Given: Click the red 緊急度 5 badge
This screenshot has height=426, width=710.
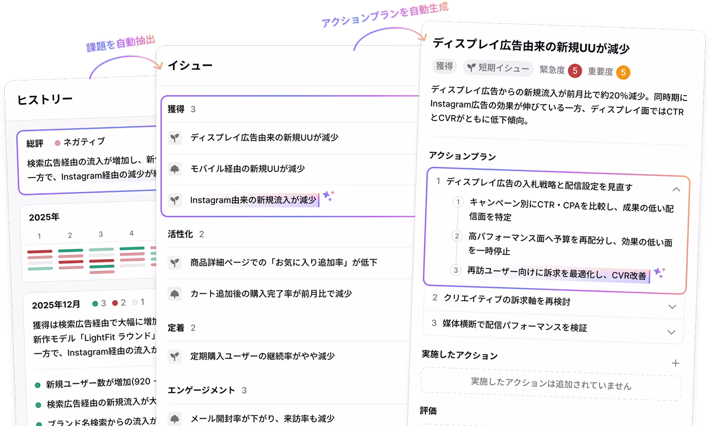Looking at the screenshot, I should 575,71.
